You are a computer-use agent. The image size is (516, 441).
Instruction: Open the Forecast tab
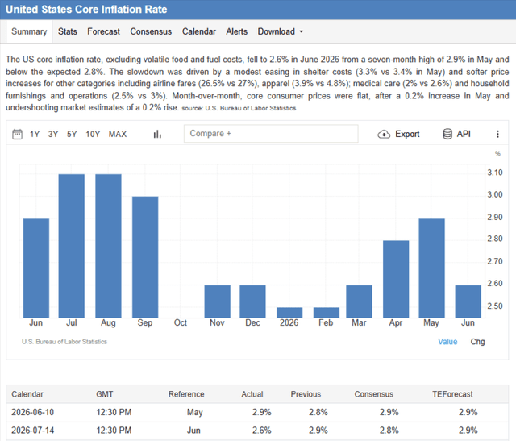pyautogui.click(x=104, y=31)
